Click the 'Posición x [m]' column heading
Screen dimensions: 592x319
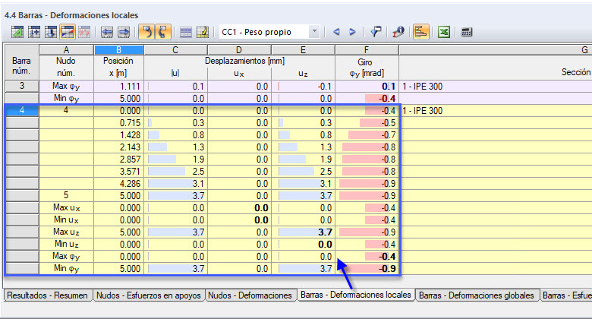[118, 67]
